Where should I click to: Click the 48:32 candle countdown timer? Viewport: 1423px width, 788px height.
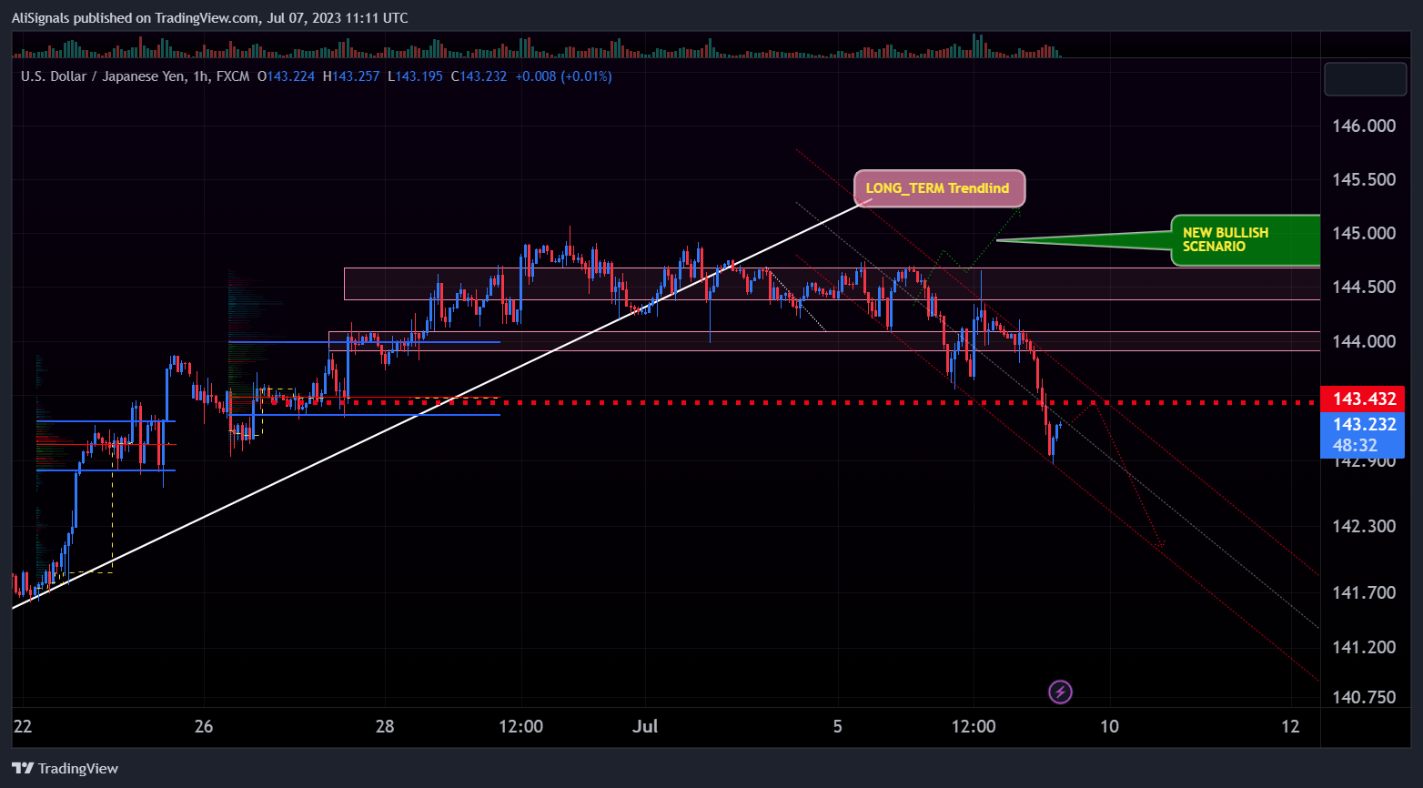point(1355,446)
